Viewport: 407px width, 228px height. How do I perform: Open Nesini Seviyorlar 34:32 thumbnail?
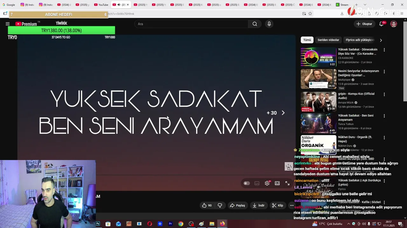pos(318,79)
